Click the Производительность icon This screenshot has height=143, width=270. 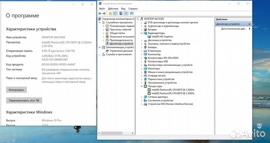point(107,40)
